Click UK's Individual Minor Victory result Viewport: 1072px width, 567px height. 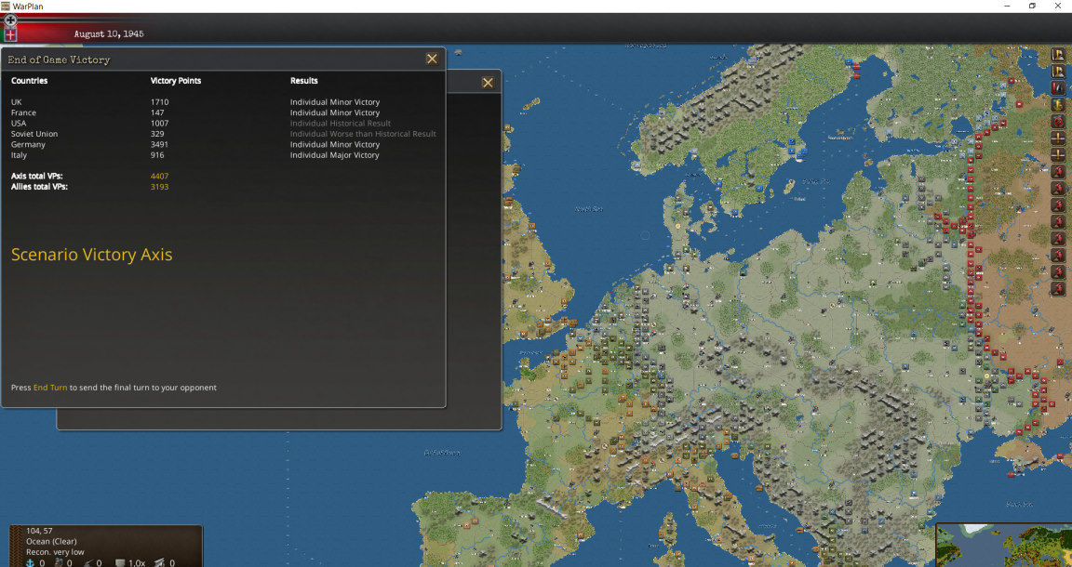[335, 102]
